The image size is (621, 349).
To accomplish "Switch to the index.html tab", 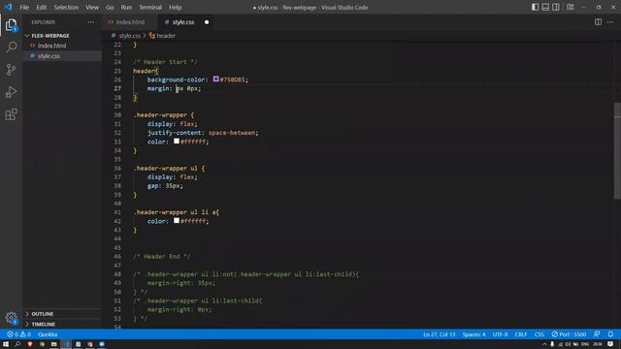I will [x=130, y=22].
